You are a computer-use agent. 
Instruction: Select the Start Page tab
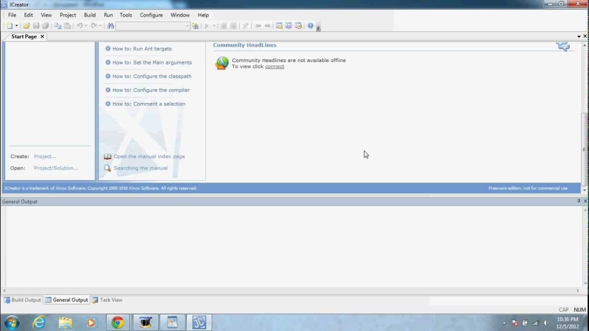[x=24, y=37]
